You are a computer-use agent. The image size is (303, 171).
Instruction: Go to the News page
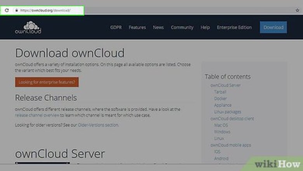[158, 28]
